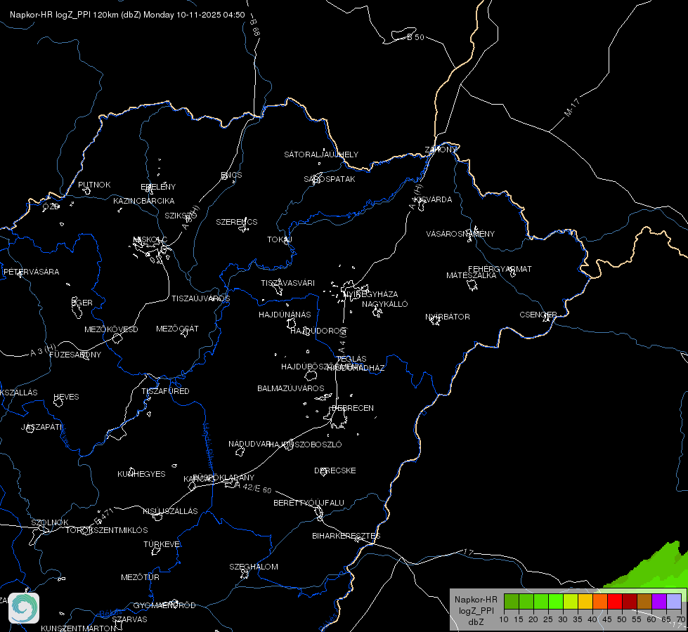Click the MATESZALKA town label

471,275
